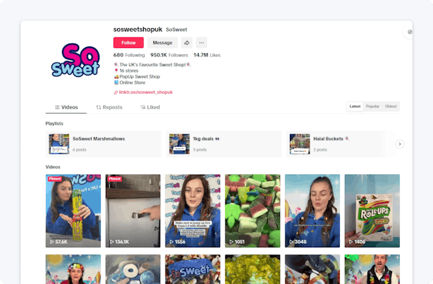Viewport: 433px width, 284px height.
Task: Sort videos by Oldest
Action: coord(391,106)
